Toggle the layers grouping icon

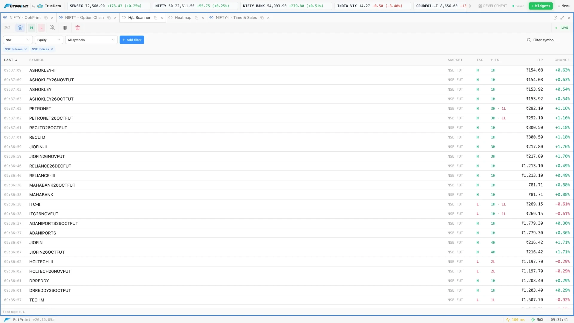coord(20,28)
